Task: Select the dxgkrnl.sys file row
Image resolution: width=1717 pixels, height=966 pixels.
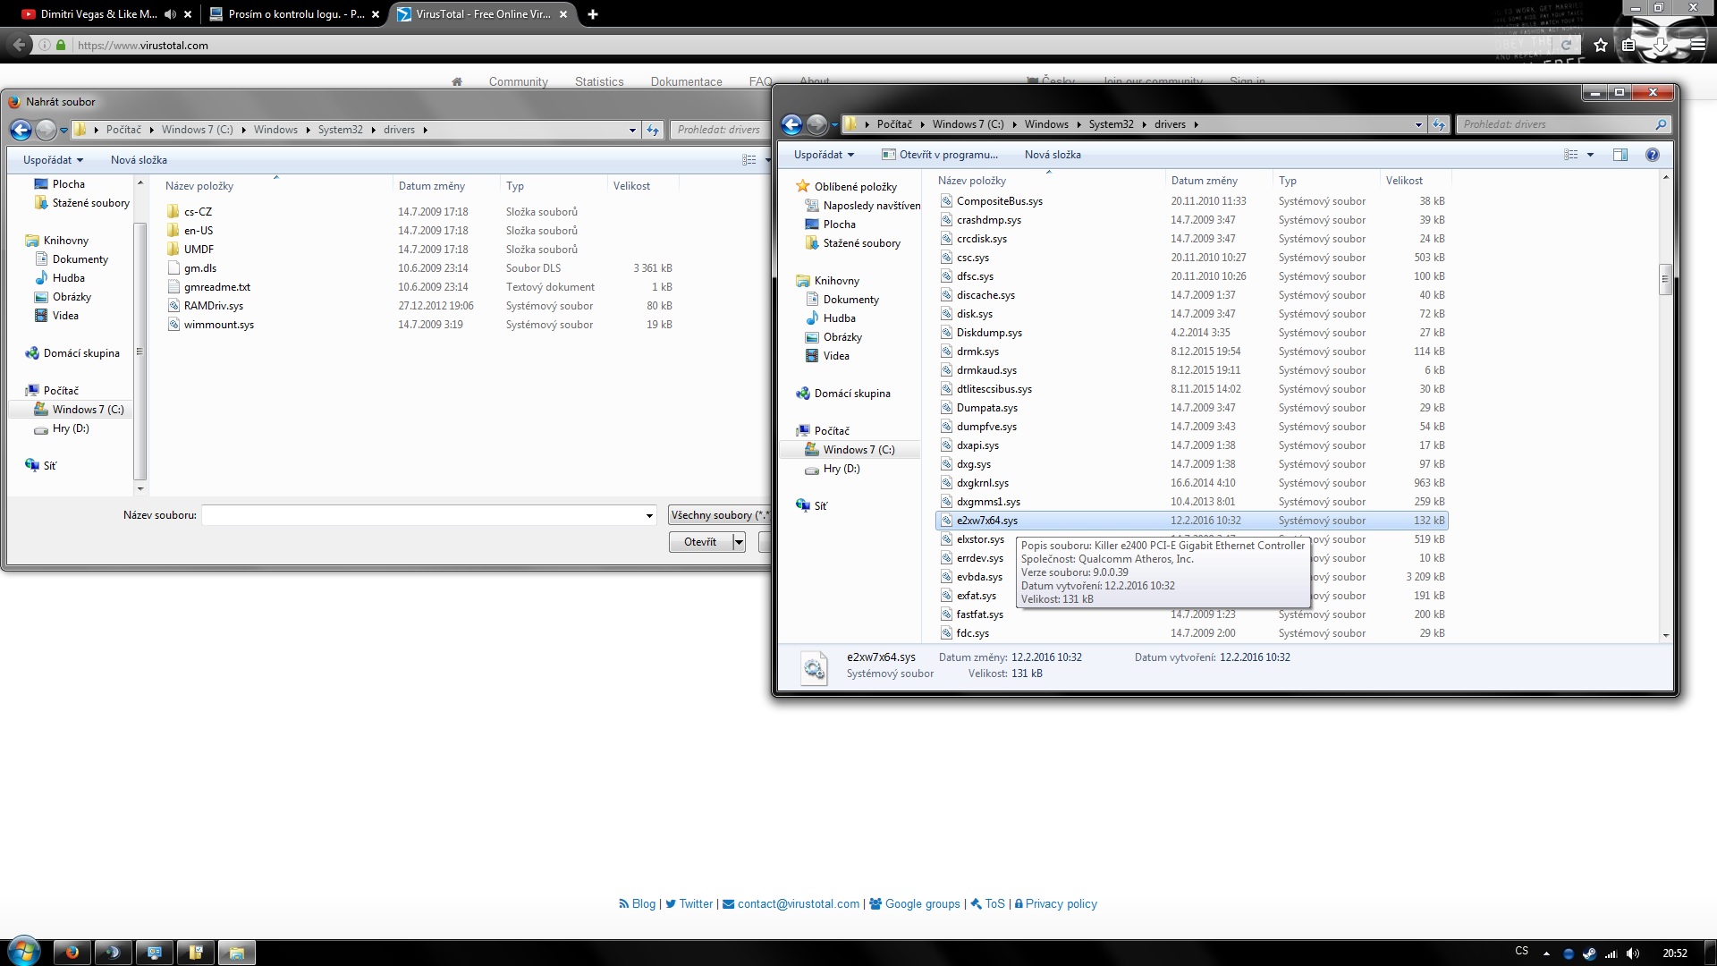Action: click(x=1190, y=483)
